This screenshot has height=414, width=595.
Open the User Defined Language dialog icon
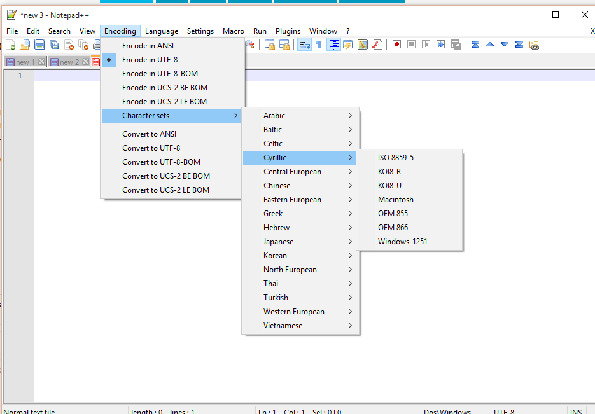[x=348, y=45]
